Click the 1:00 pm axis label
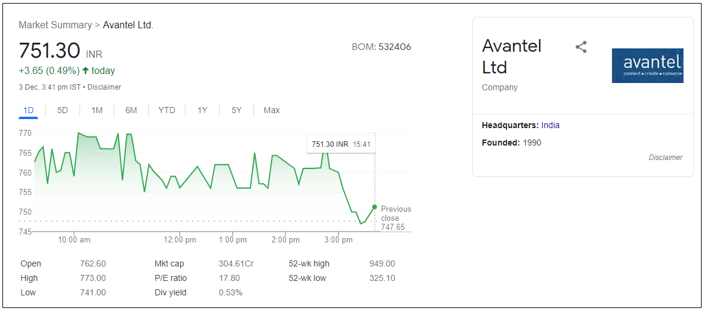The height and width of the screenshot is (311, 704). 232,240
